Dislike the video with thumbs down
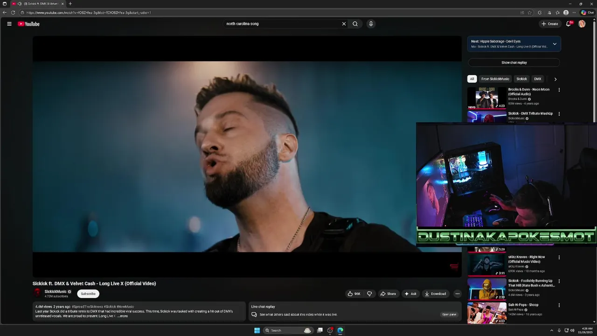 tap(369, 294)
